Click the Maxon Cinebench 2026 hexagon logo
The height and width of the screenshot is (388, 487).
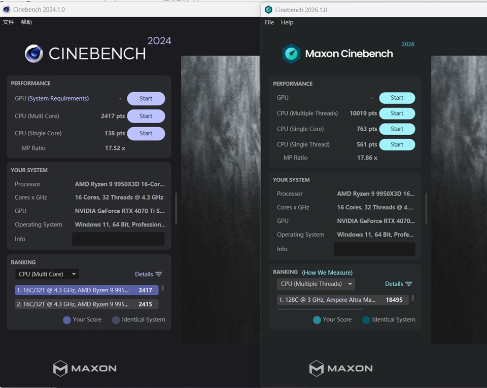tap(291, 53)
